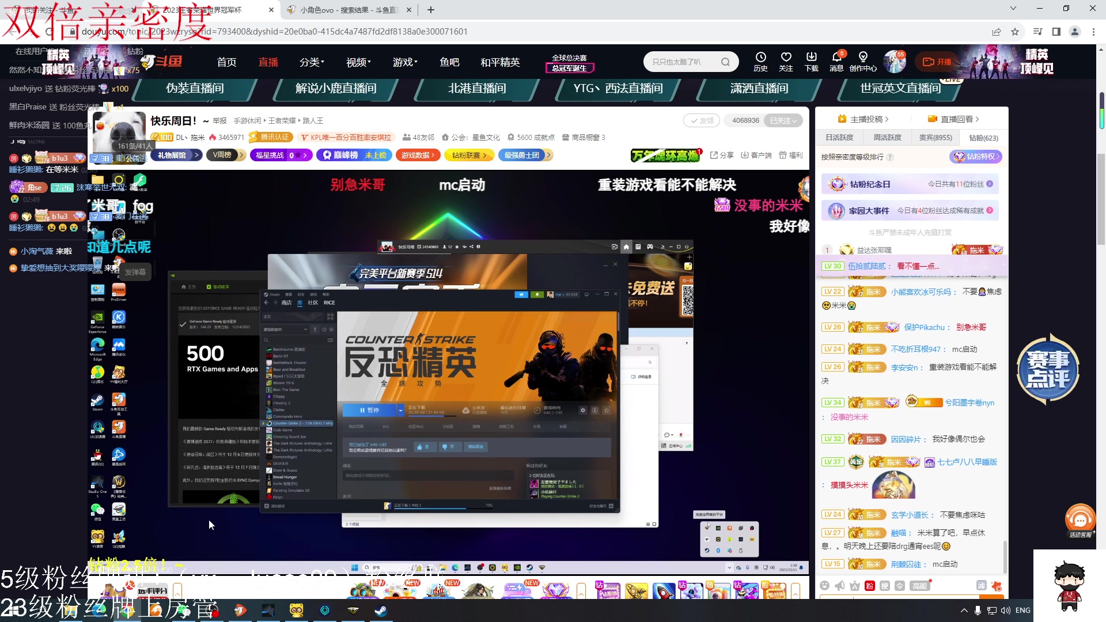Enable the 滤 barrage filter

[980, 586]
